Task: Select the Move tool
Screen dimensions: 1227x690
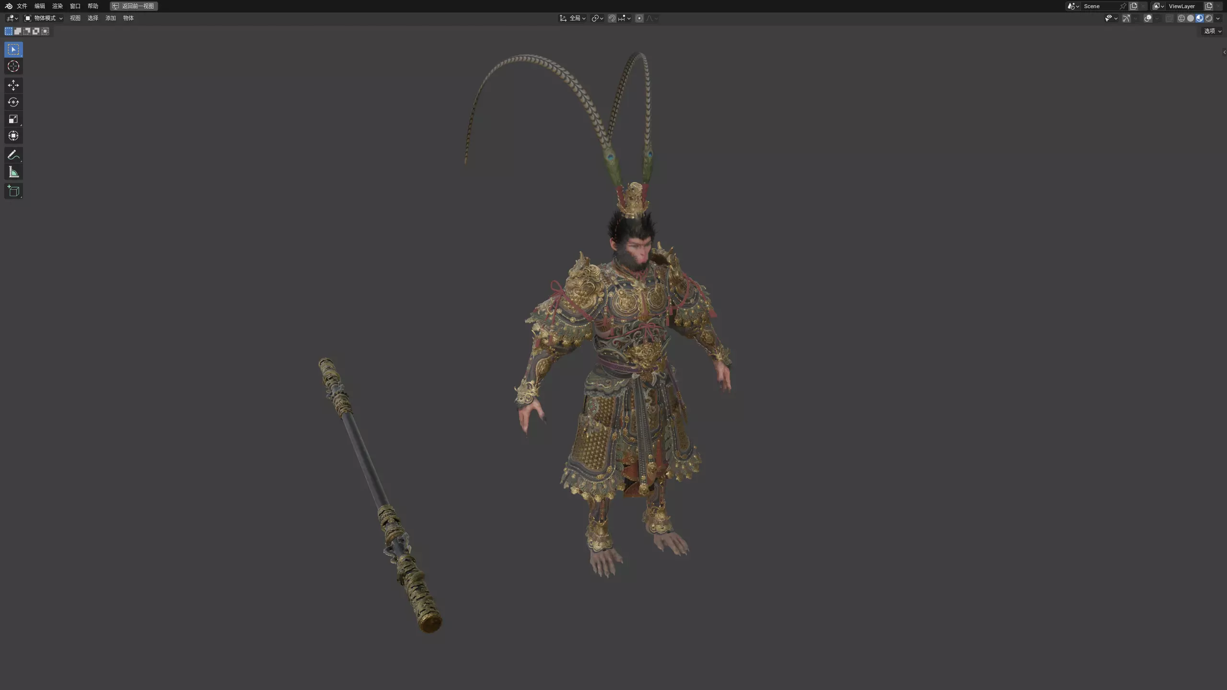Action: [x=13, y=85]
